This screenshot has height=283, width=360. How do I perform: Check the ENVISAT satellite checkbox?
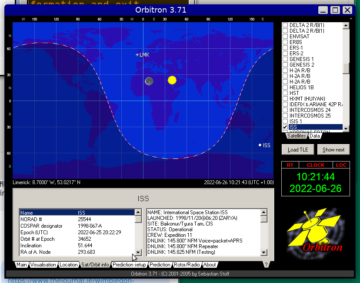click(x=285, y=37)
